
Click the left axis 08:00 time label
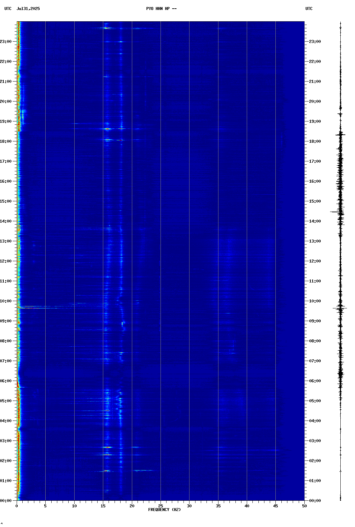[x=6, y=341]
